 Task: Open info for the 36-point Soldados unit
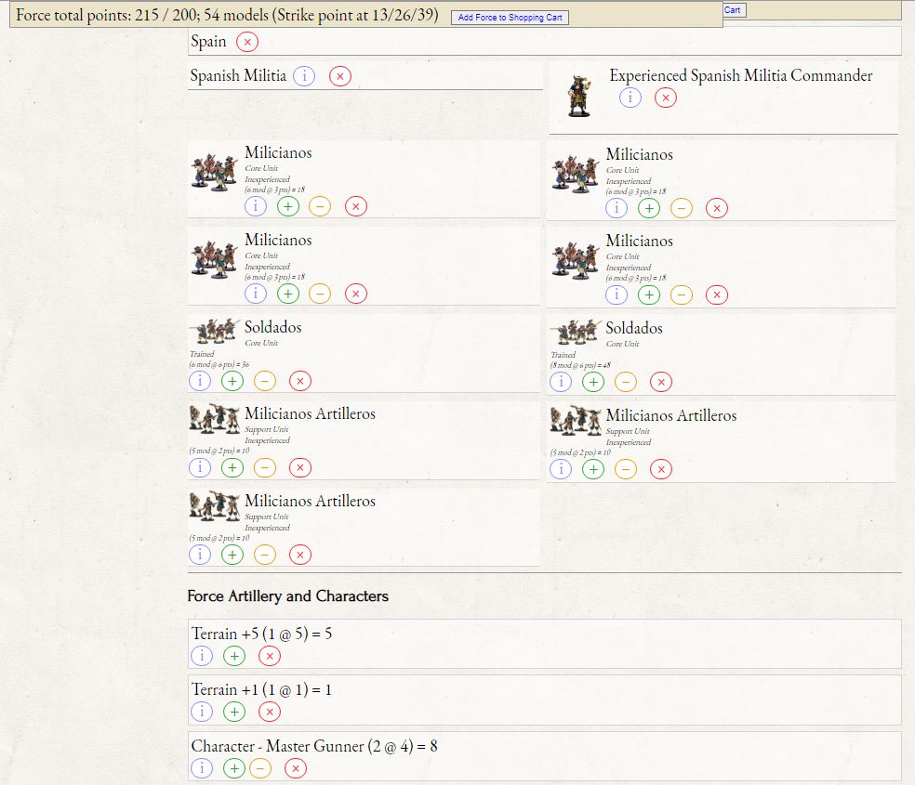coord(200,381)
